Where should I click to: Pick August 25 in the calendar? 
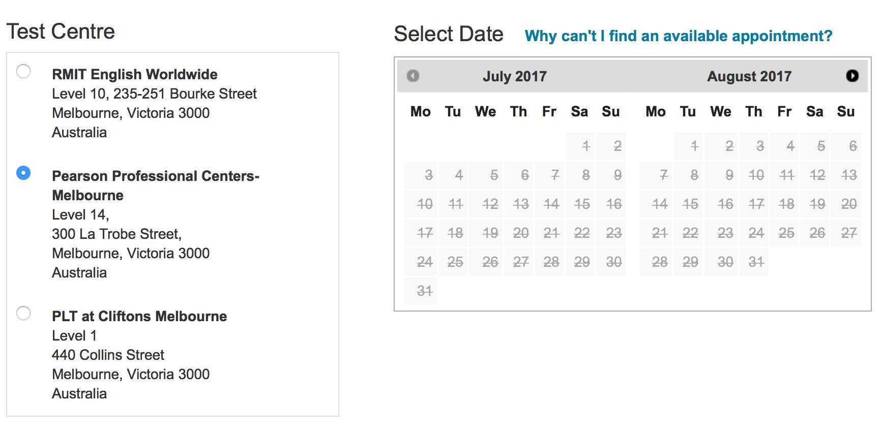point(785,233)
